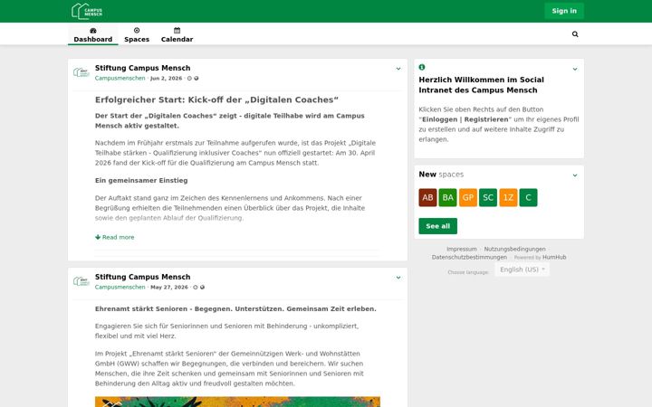Click Stiftung Campus Mensch author on May 27 post
Image resolution: width=652 pixels, height=407 pixels.
coord(143,277)
